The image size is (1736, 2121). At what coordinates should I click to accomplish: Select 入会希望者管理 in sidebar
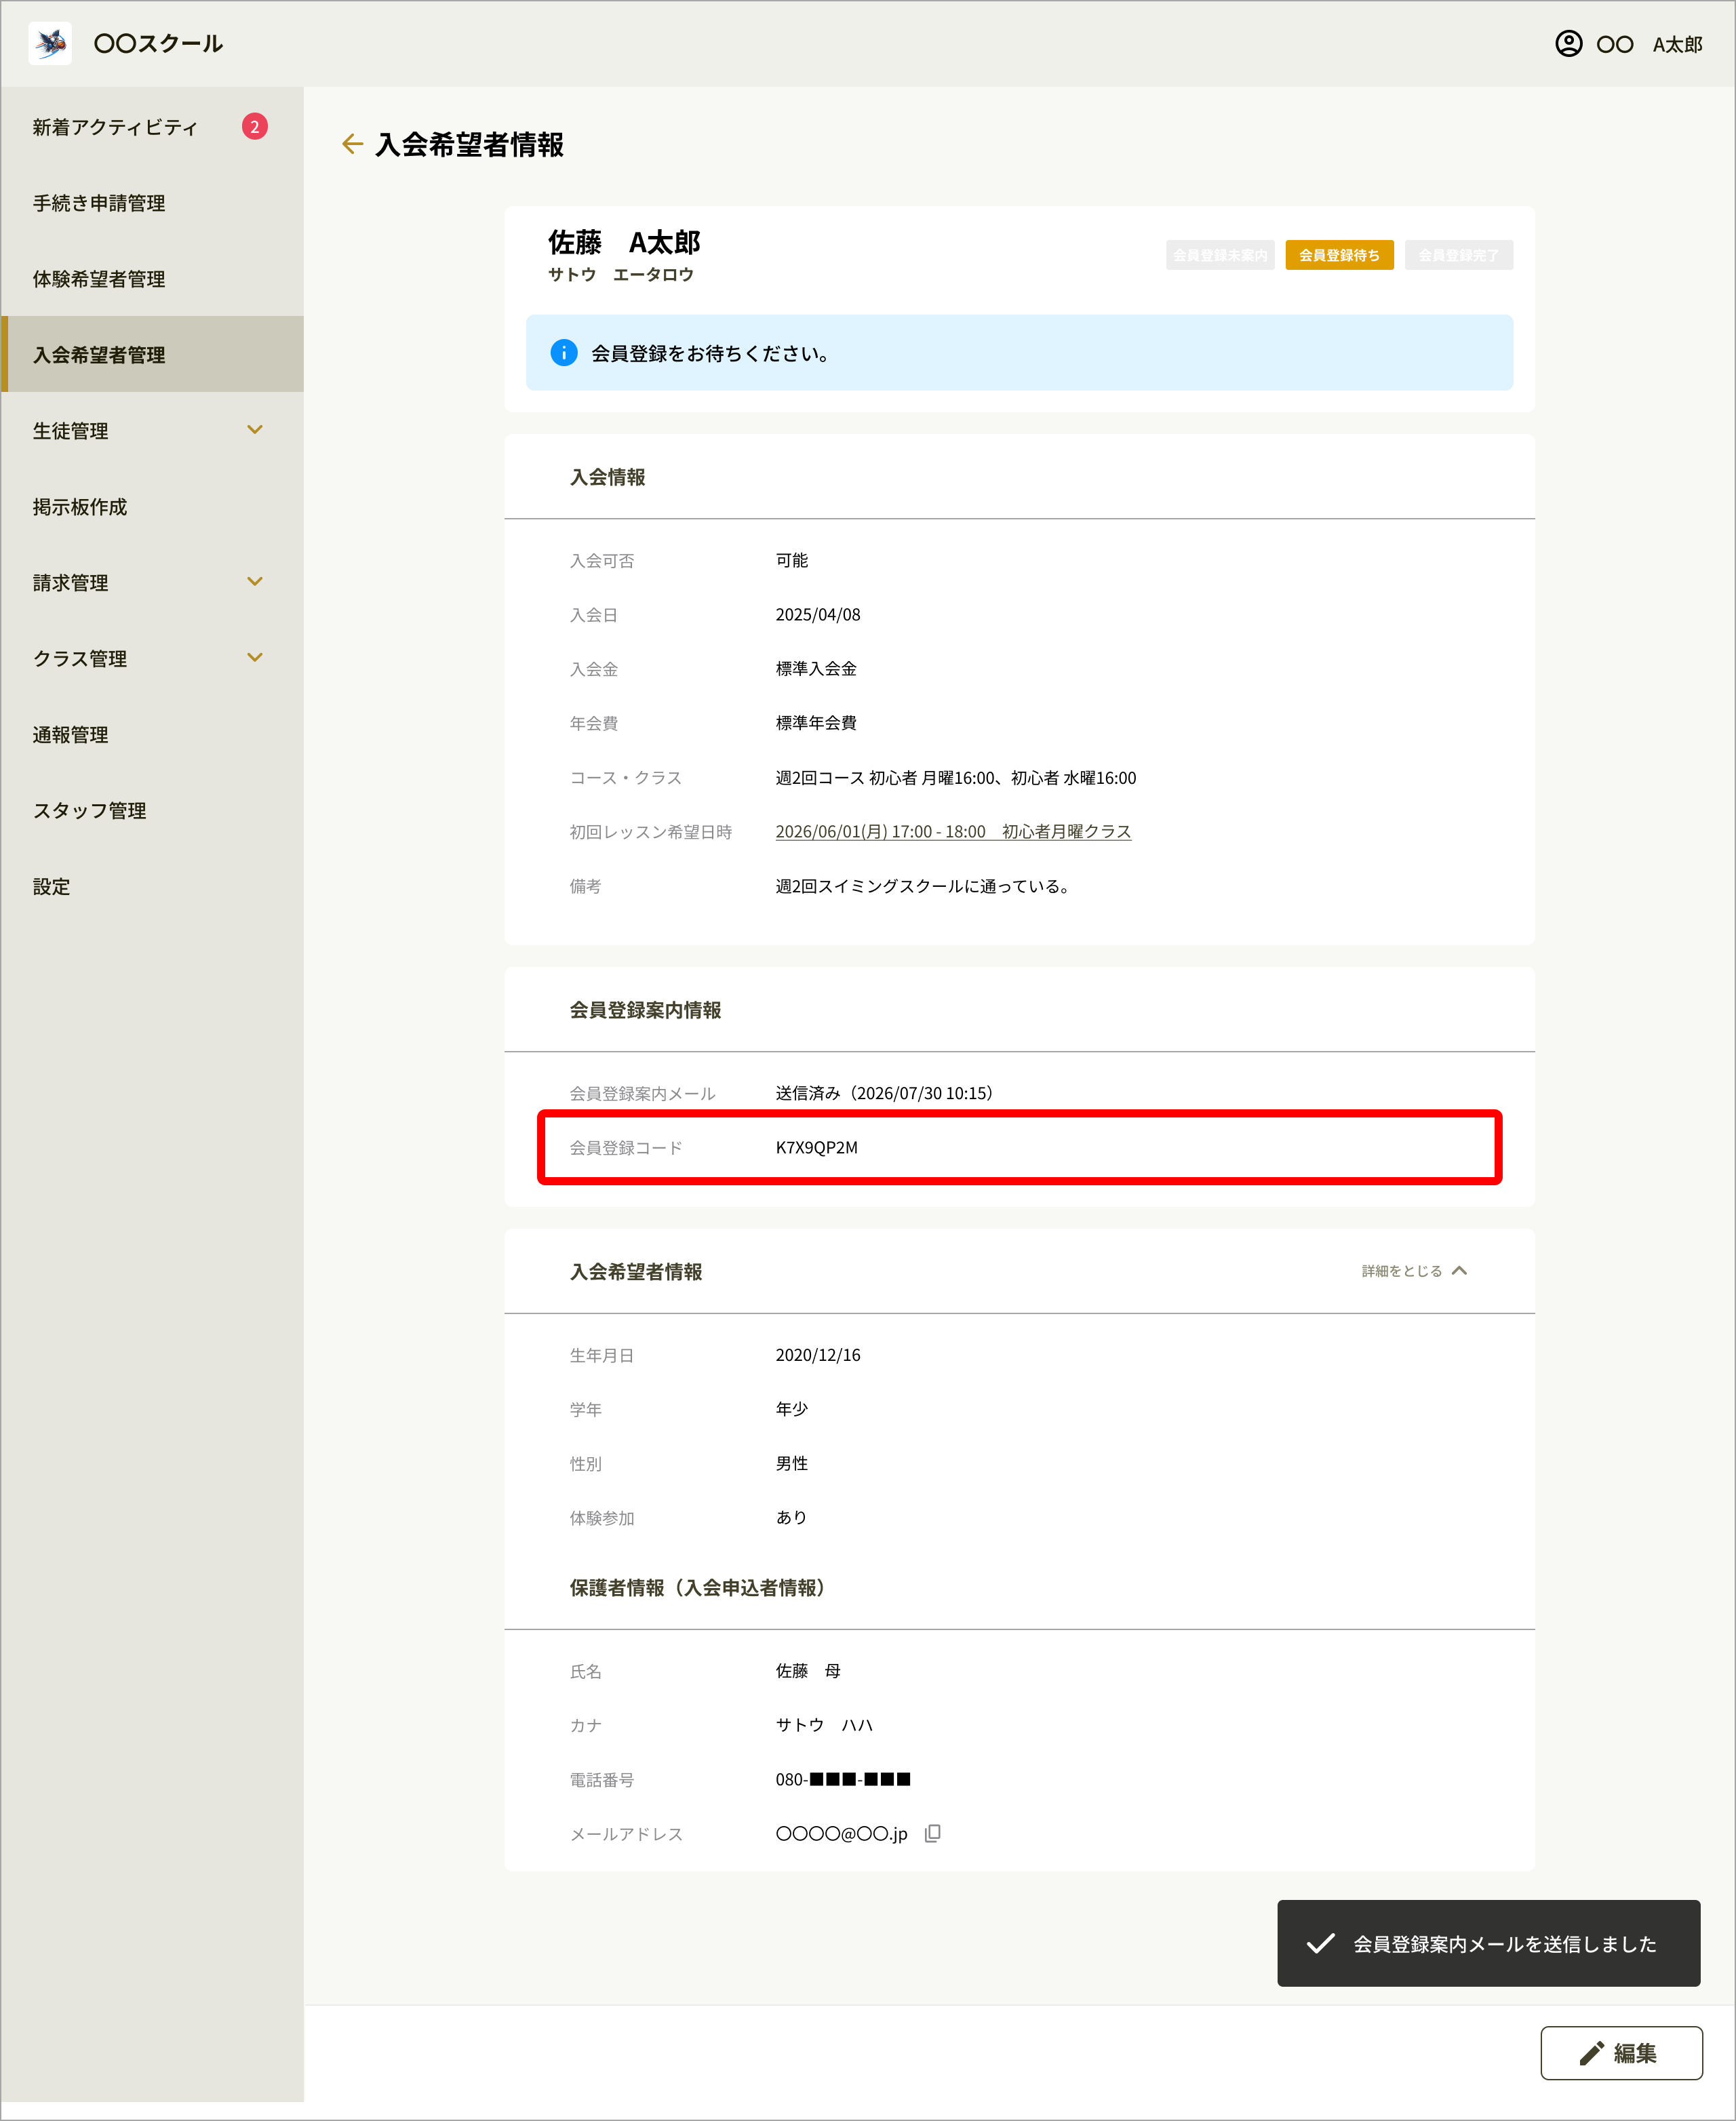click(x=152, y=355)
